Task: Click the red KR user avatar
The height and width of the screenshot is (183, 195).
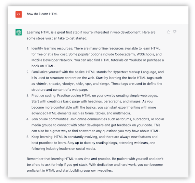Action: click(x=19, y=14)
